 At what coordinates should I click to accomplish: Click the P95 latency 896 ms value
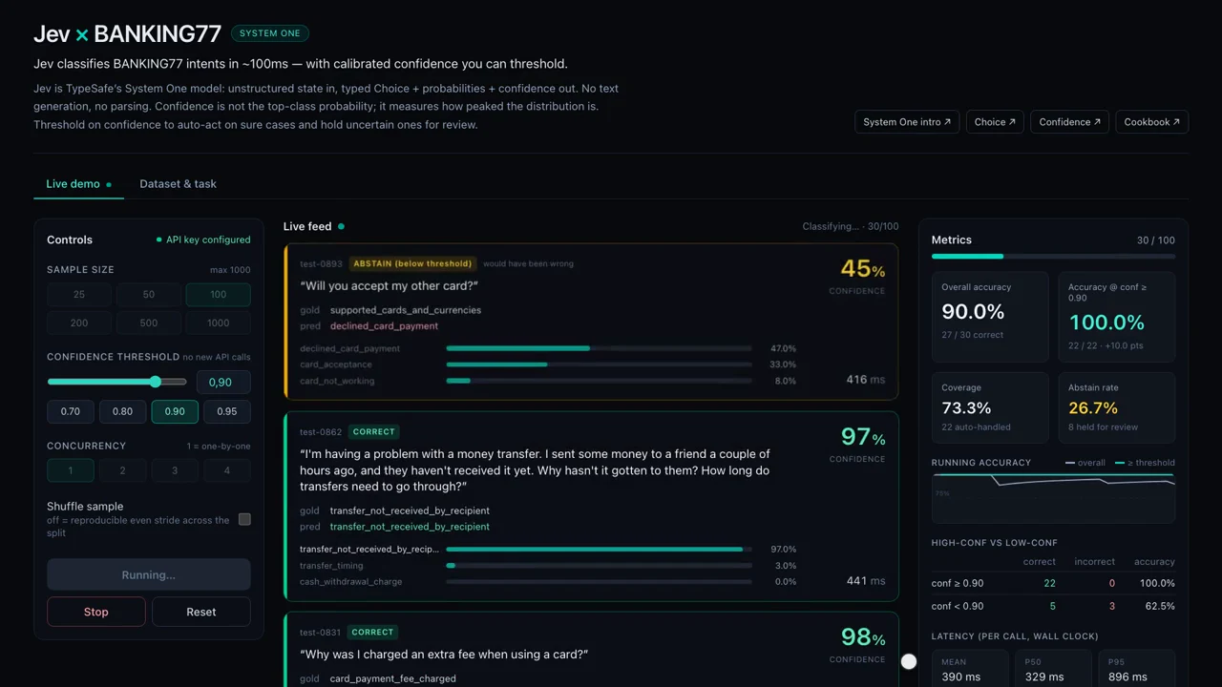(1127, 677)
